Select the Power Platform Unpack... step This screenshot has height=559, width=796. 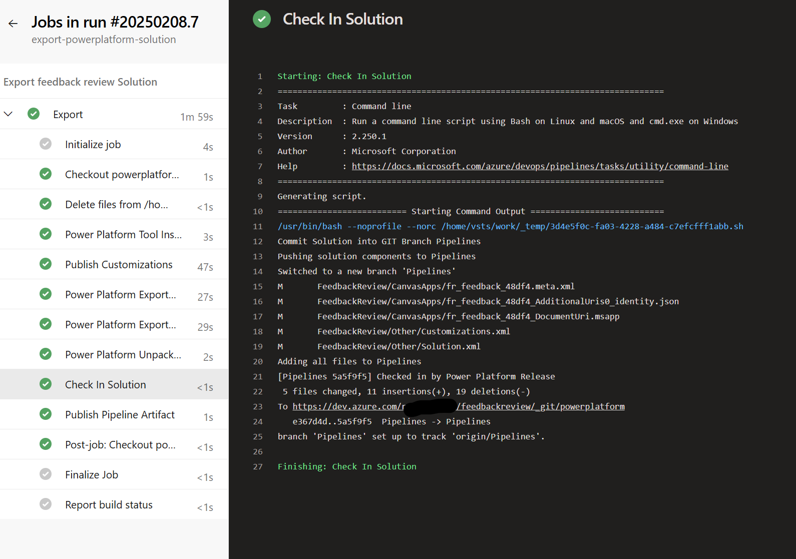click(x=123, y=354)
